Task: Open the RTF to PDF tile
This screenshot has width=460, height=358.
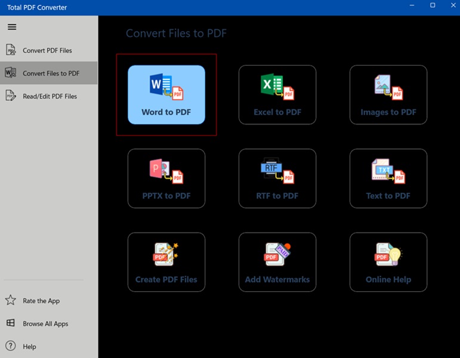Action: pos(277,178)
